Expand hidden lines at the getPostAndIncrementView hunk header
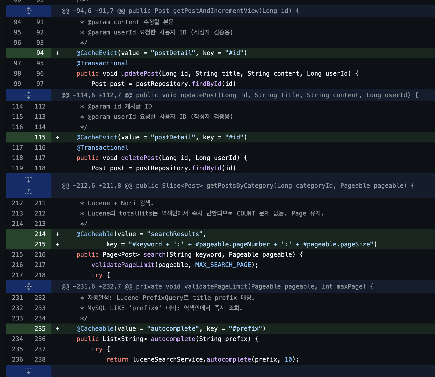The image size is (435, 377). click(29, 11)
